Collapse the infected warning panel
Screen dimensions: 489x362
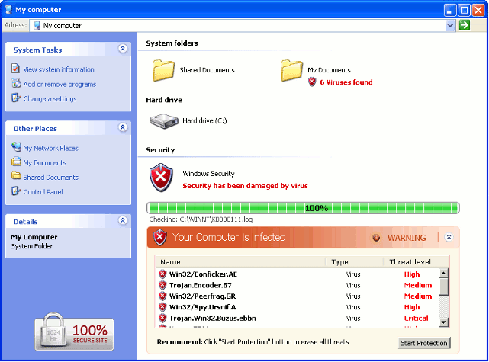449,237
